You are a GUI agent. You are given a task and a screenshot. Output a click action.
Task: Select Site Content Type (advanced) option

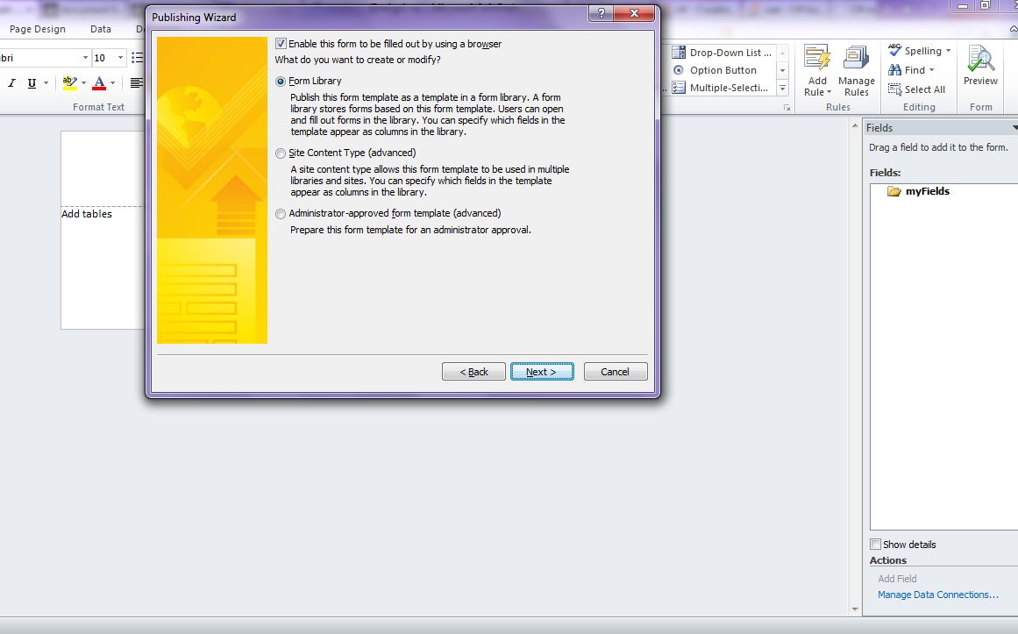click(x=281, y=153)
